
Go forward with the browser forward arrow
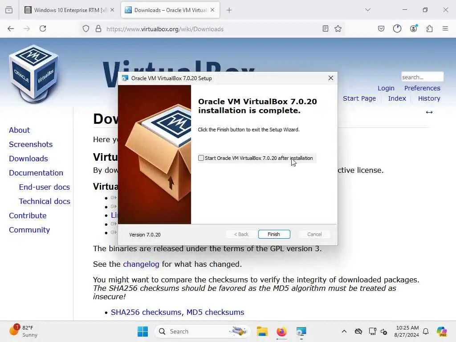[27, 28]
